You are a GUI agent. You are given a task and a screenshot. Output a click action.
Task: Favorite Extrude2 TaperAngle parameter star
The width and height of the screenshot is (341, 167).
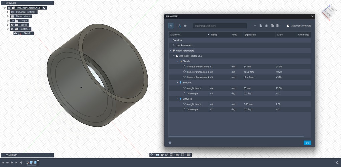point(184,109)
